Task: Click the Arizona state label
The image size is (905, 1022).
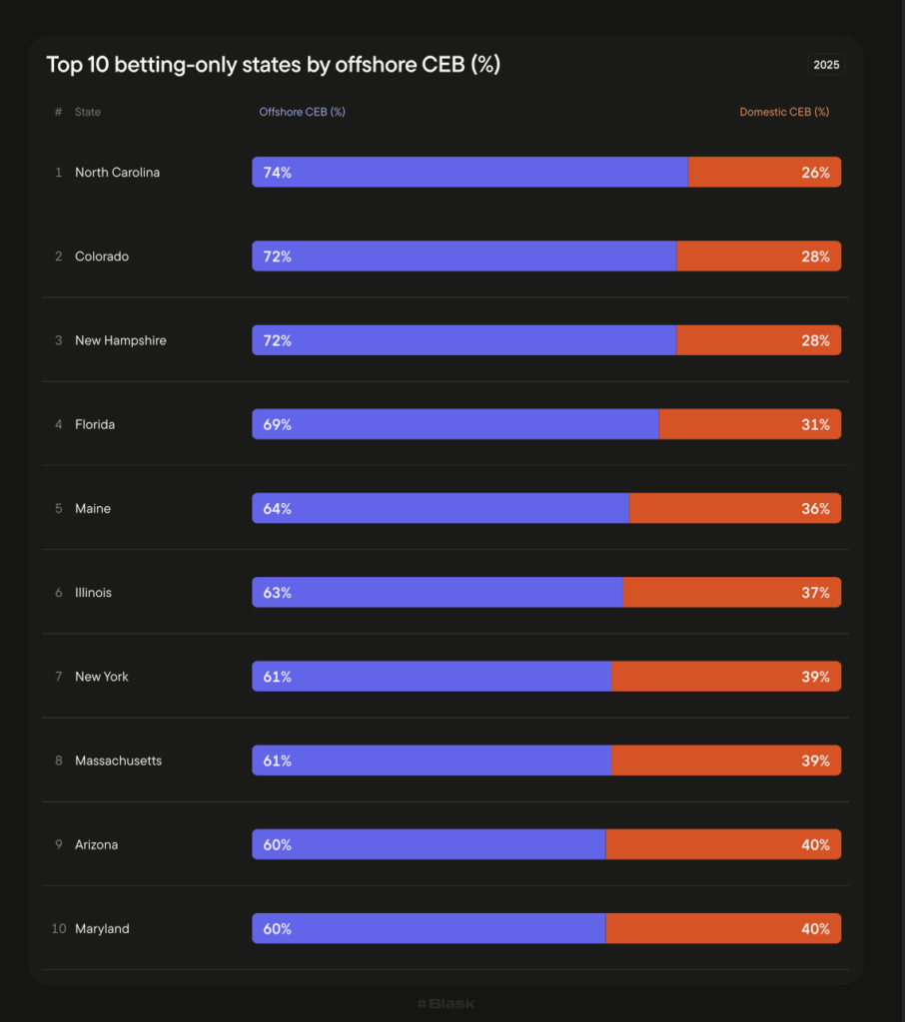Action: 96,844
